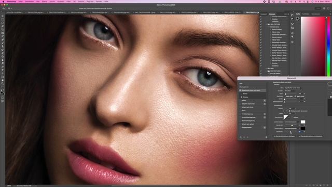Click the fx icon at the dialog bottom
The image size is (332, 187).
click(x=241, y=137)
